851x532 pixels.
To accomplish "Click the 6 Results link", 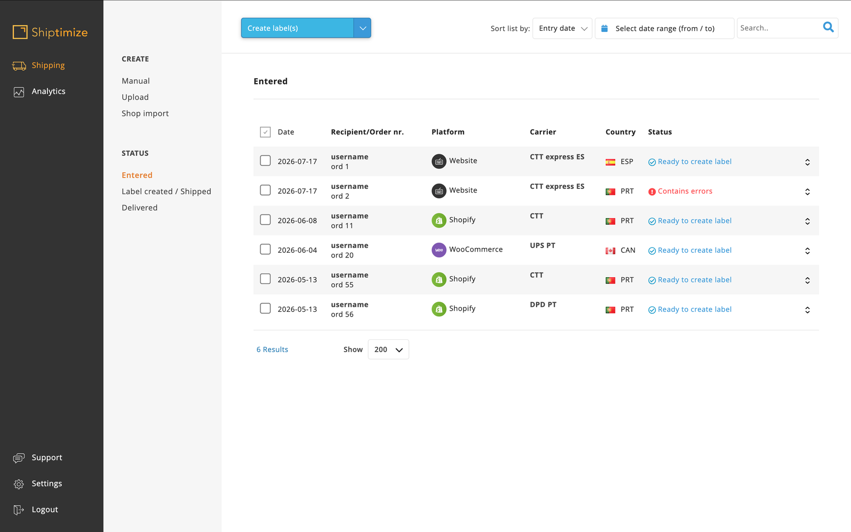I will tap(272, 350).
